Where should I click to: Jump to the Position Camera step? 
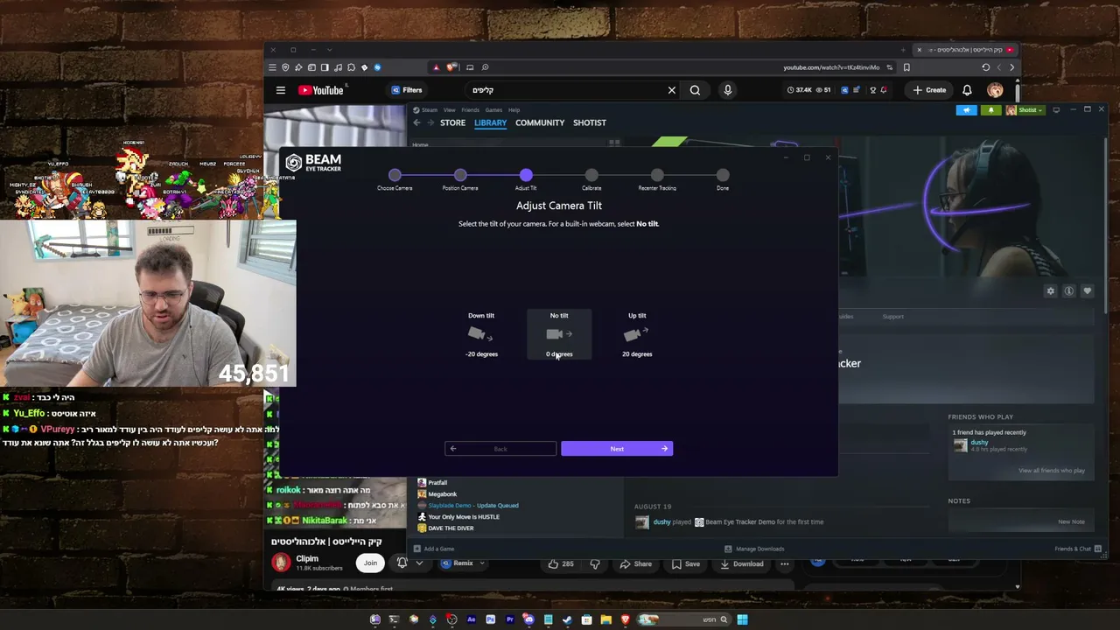(460, 175)
